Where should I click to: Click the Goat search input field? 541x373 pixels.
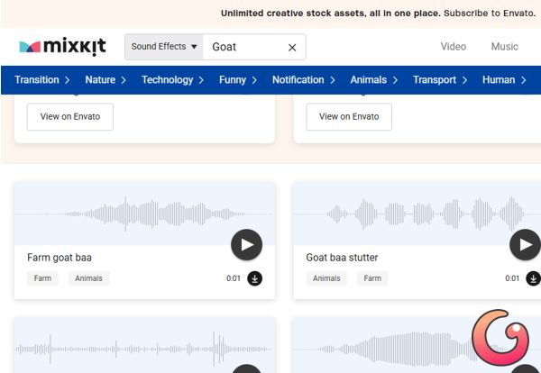pyautogui.click(x=245, y=48)
